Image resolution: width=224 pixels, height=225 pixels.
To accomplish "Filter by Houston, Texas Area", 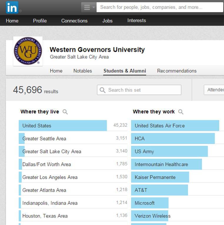I will [x=73, y=216].
